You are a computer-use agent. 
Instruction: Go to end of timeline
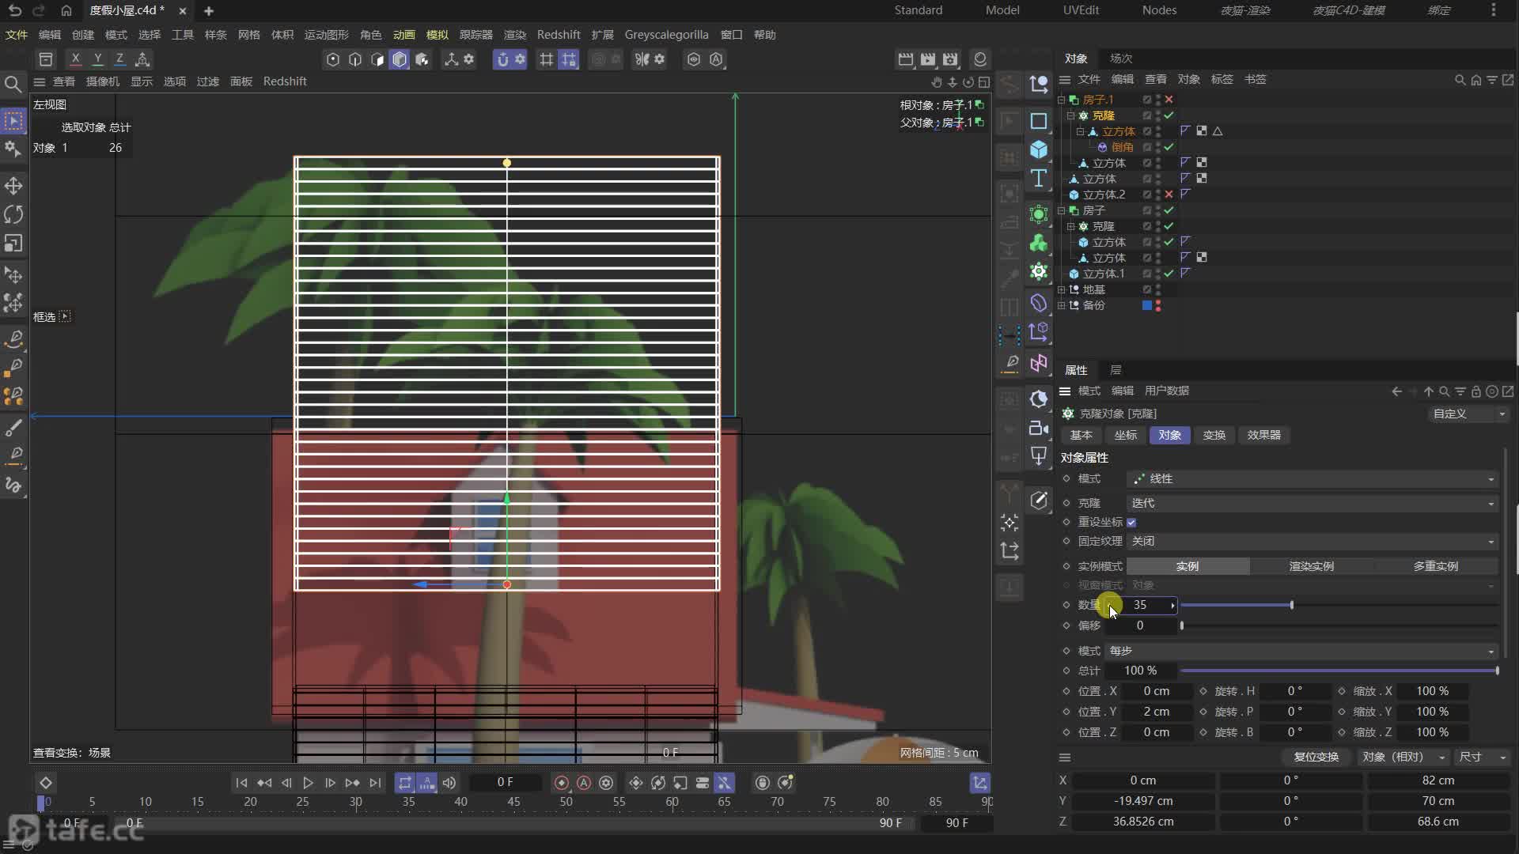pyautogui.click(x=375, y=783)
